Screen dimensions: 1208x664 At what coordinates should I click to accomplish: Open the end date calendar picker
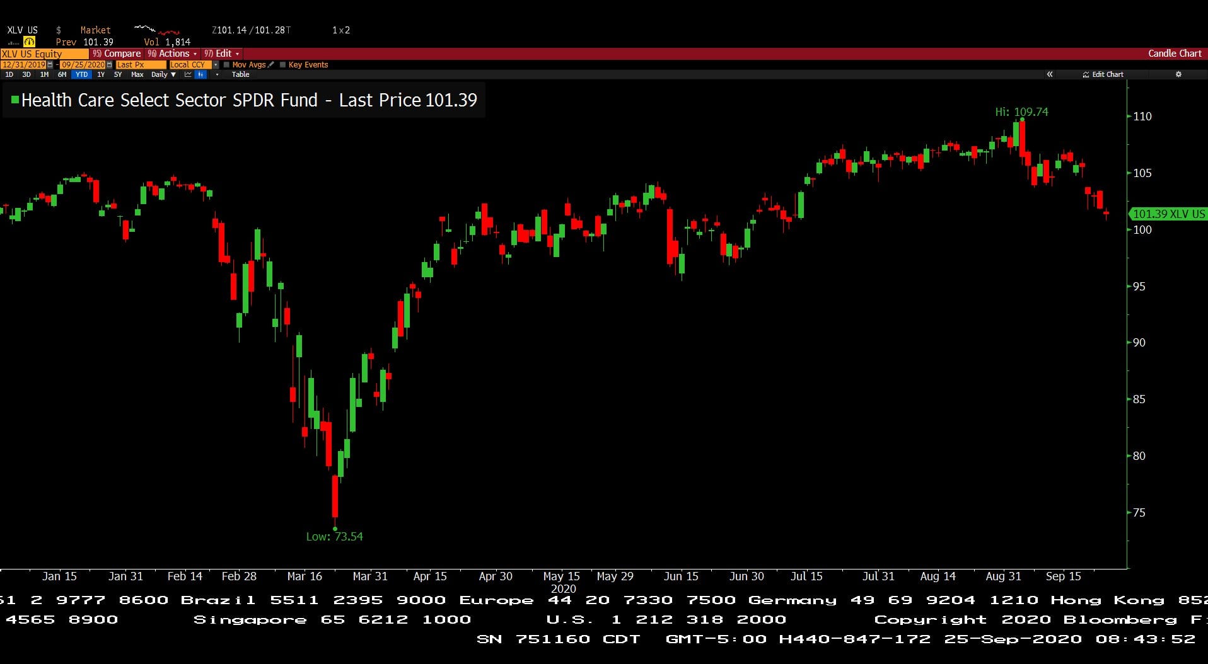(109, 65)
